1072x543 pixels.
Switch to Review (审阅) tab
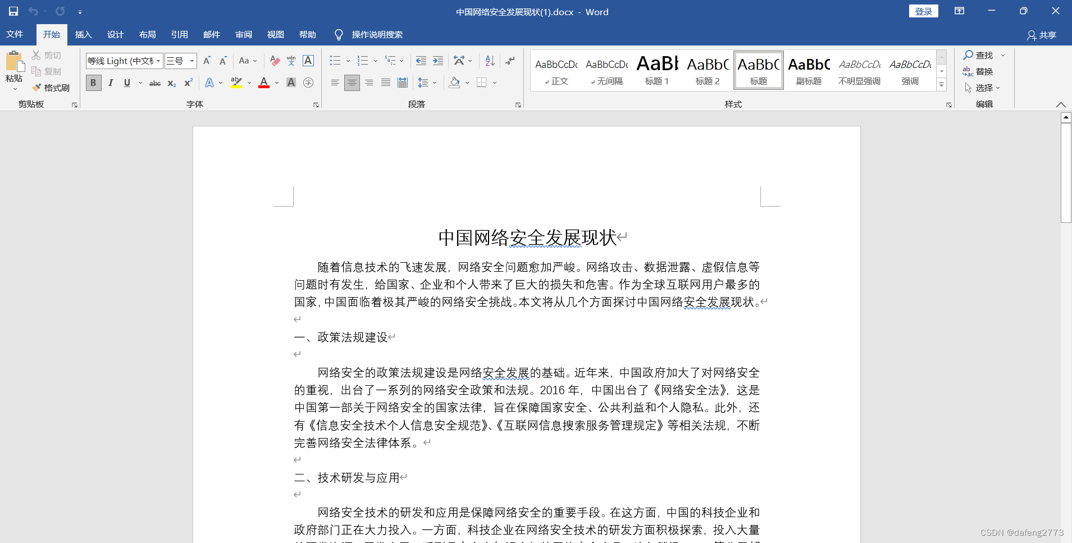point(243,34)
